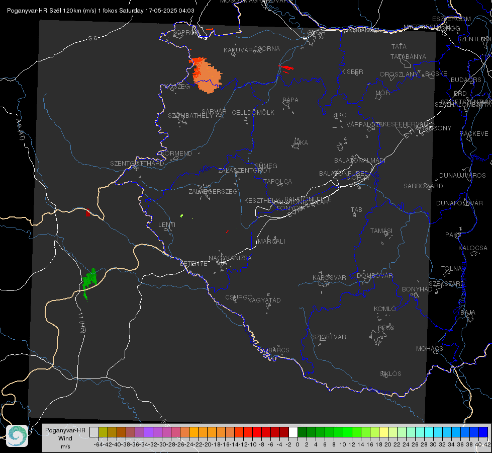Click the ZIRC city label

pos(339,115)
